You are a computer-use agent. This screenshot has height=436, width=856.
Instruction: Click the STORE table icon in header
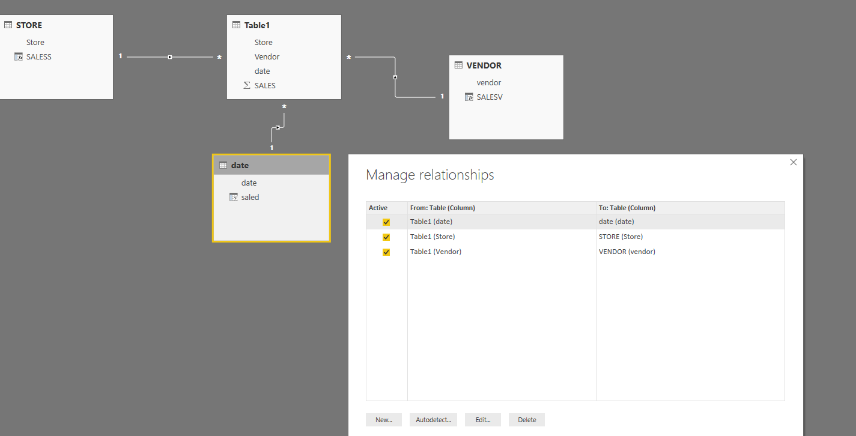(x=8, y=25)
